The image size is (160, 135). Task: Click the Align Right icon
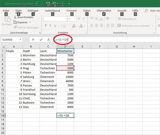[x=101, y=26]
